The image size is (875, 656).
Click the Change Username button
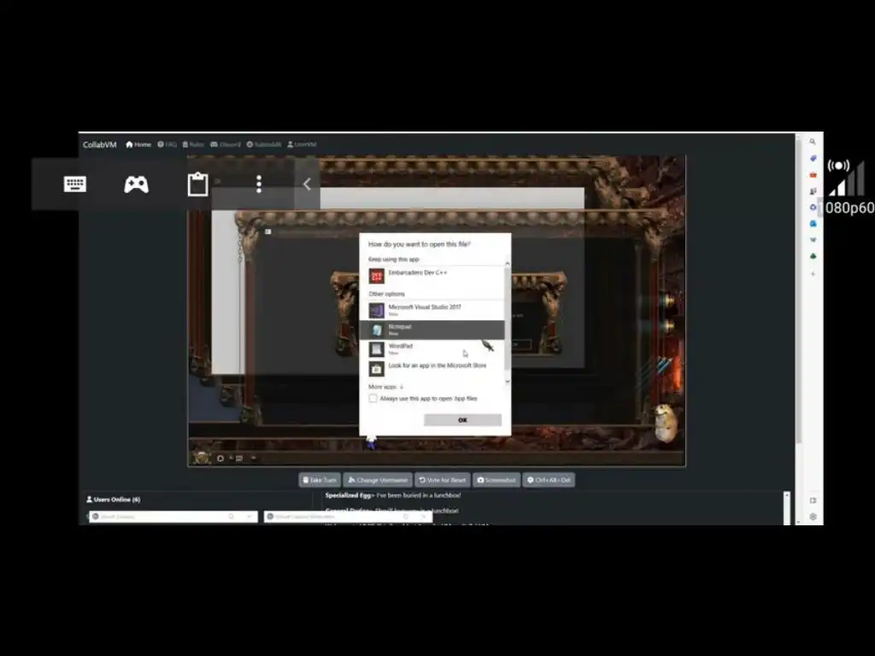coord(378,480)
